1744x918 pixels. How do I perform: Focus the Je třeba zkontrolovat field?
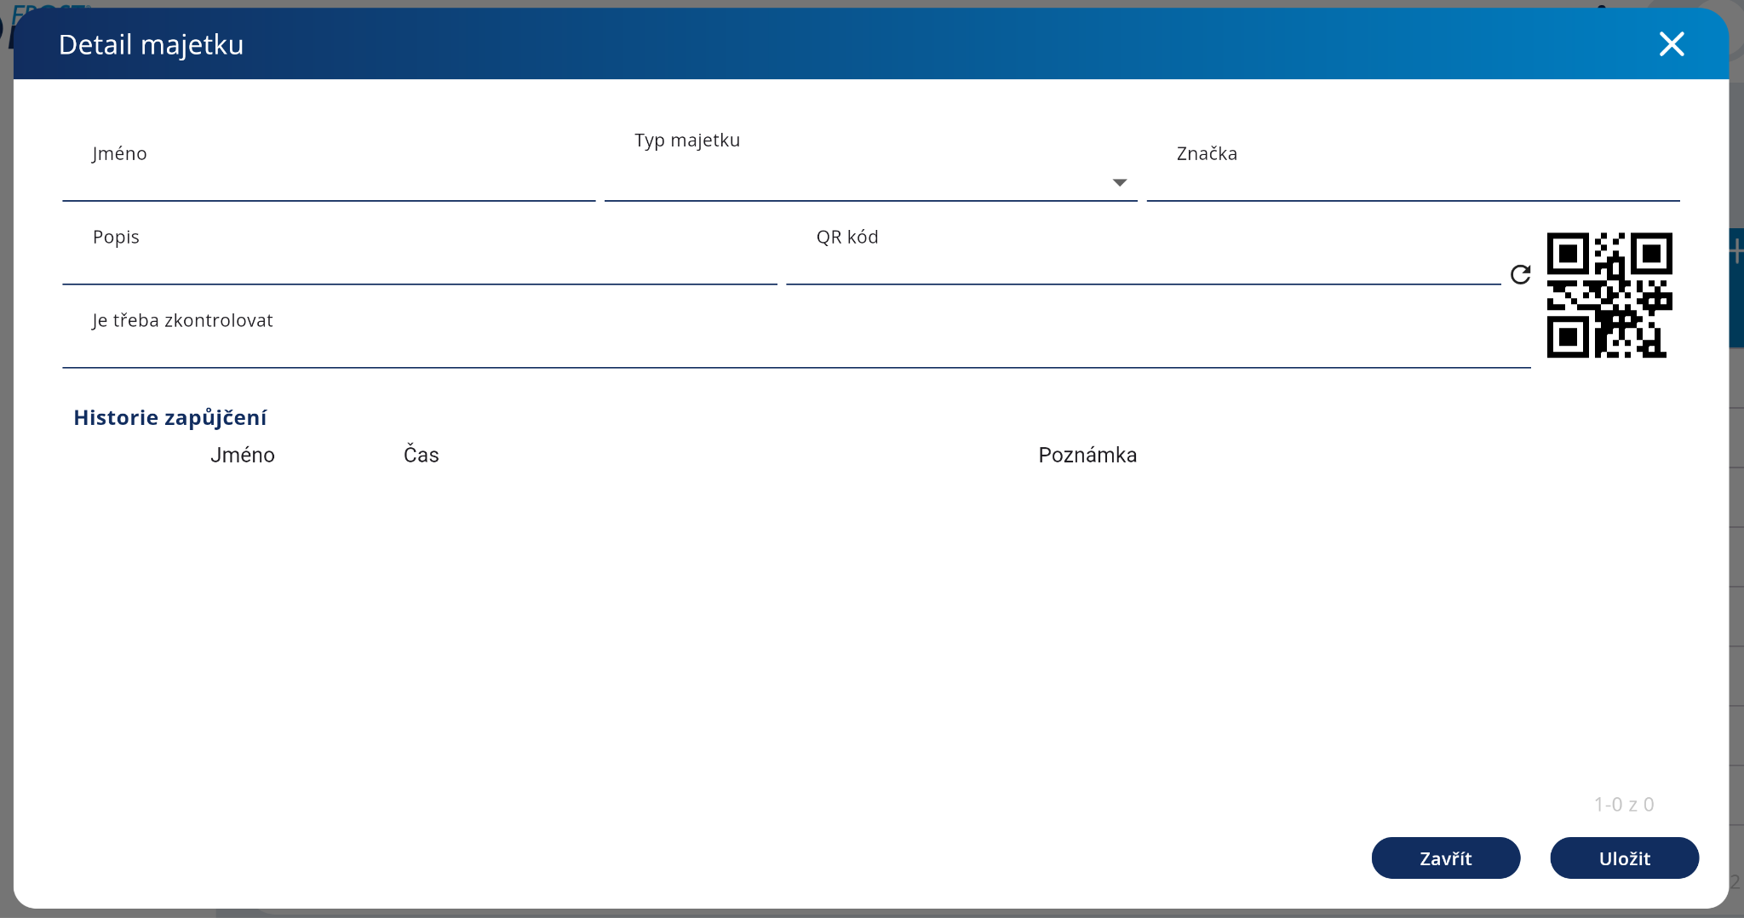coord(795,347)
